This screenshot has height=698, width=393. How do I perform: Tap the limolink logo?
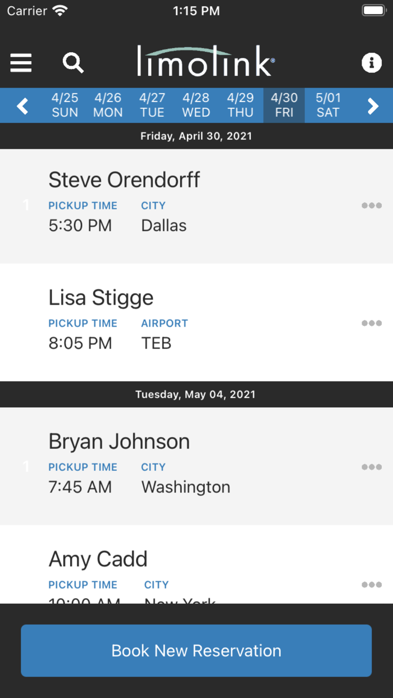point(206,61)
